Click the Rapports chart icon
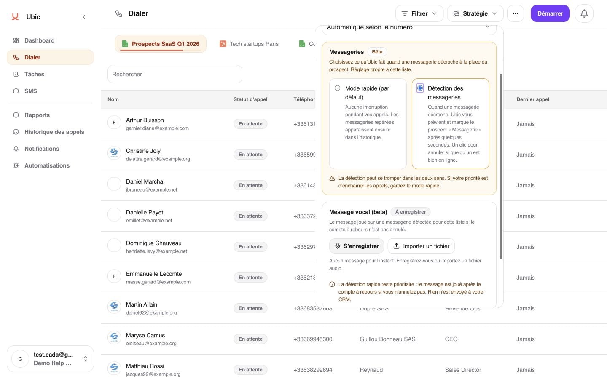 (16, 115)
